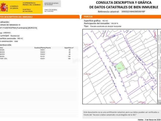Click 'Superficie m²' column header

point(69,48)
